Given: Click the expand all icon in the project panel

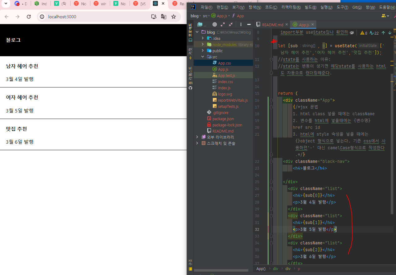Looking at the screenshot, I should point(223,24).
